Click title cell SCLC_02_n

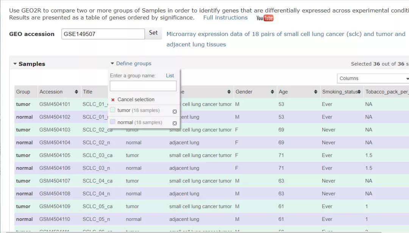[96, 142]
